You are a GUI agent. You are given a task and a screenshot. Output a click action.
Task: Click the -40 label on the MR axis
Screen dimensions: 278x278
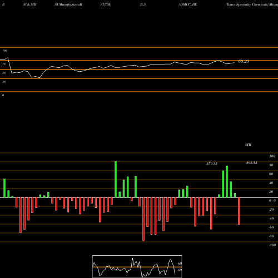(x=271, y=219)
